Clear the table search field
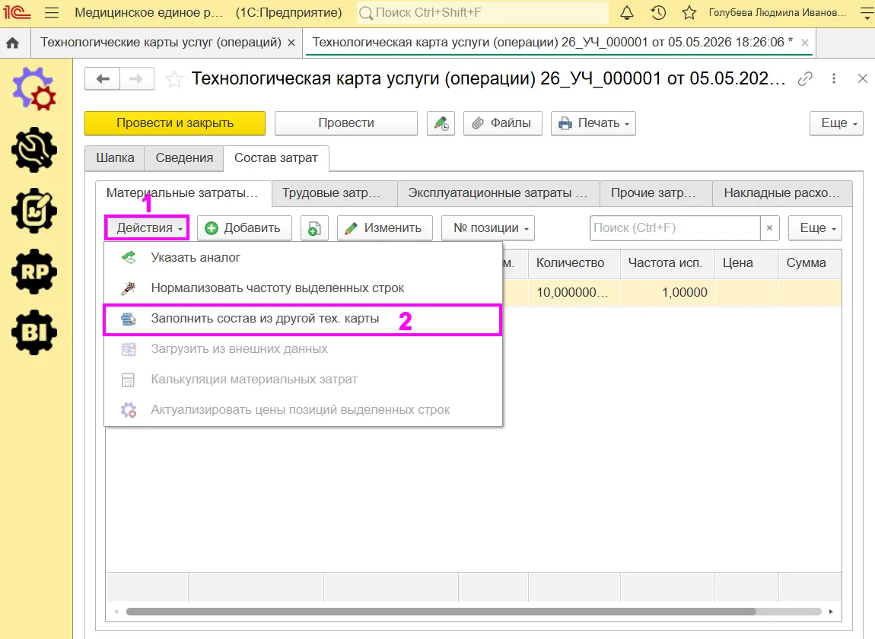Screen dimensions: 875x639 pyautogui.click(x=769, y=228)
